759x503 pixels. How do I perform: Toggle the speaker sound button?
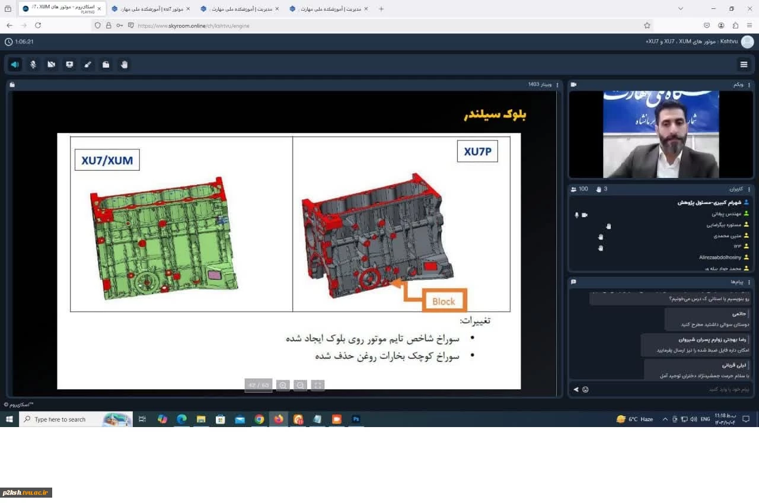pos(15,65)
